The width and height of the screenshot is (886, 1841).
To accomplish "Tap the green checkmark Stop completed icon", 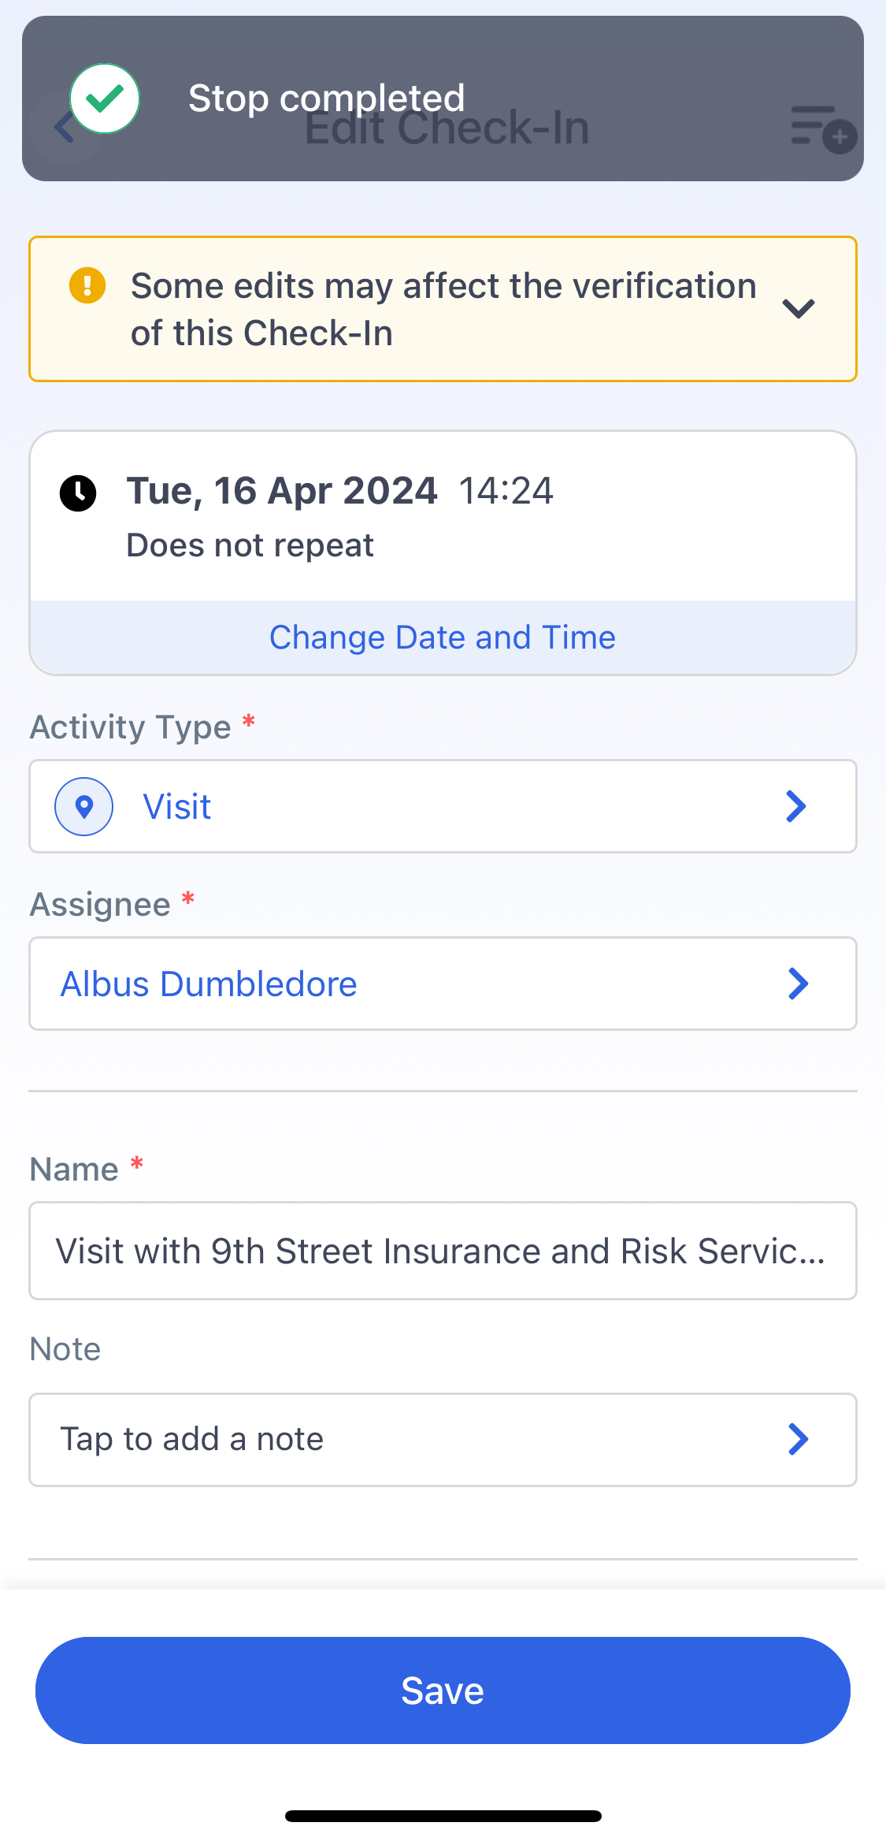I will click(x=105, y=99).
